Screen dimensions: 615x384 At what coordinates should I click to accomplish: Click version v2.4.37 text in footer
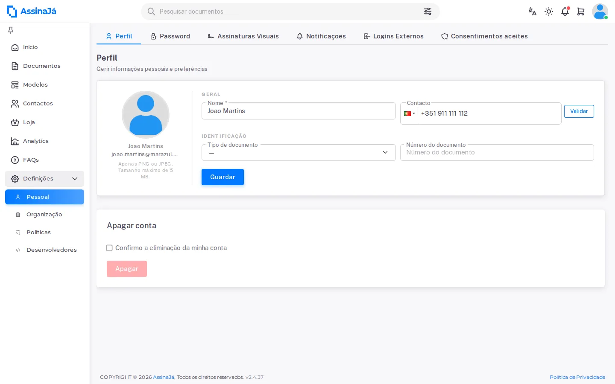[x=255, y=377]
